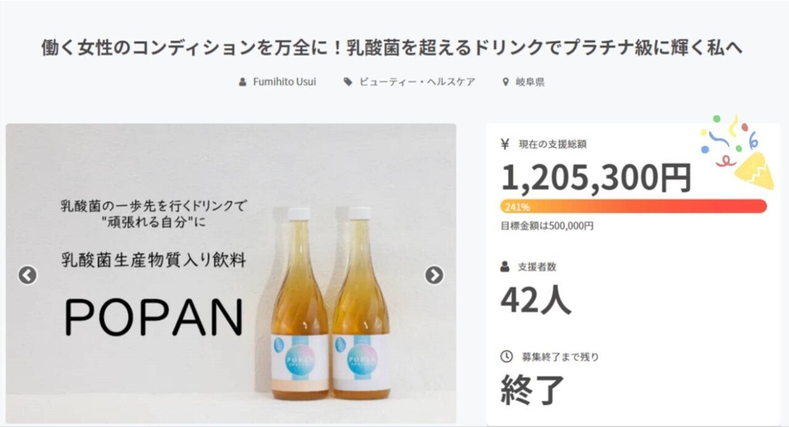Click the POPAN bottles product image
789x427 pixels.
coord(330,302)
